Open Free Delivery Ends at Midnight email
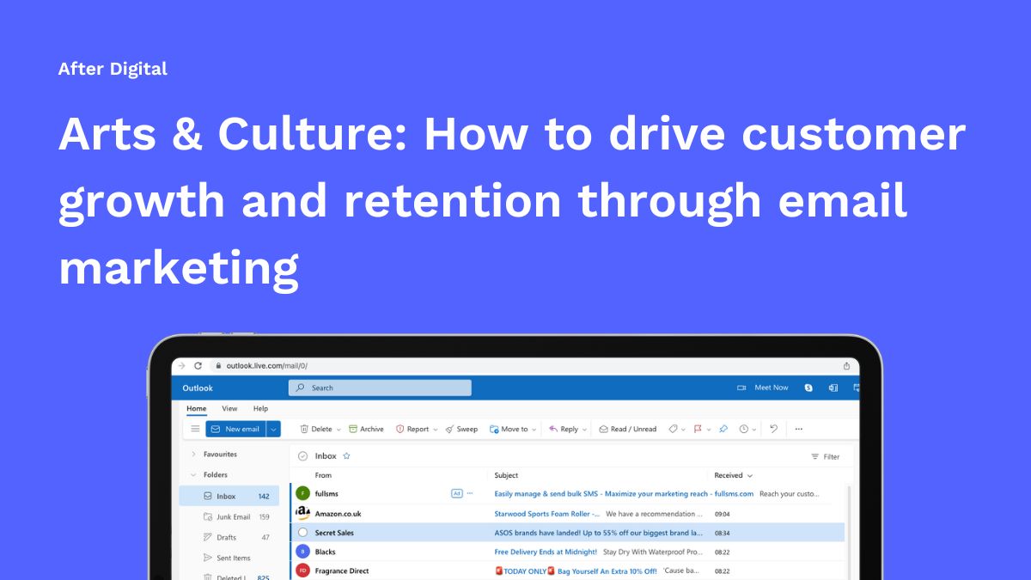This screenshot has width=1031, height=580. [x=546, y=552]
